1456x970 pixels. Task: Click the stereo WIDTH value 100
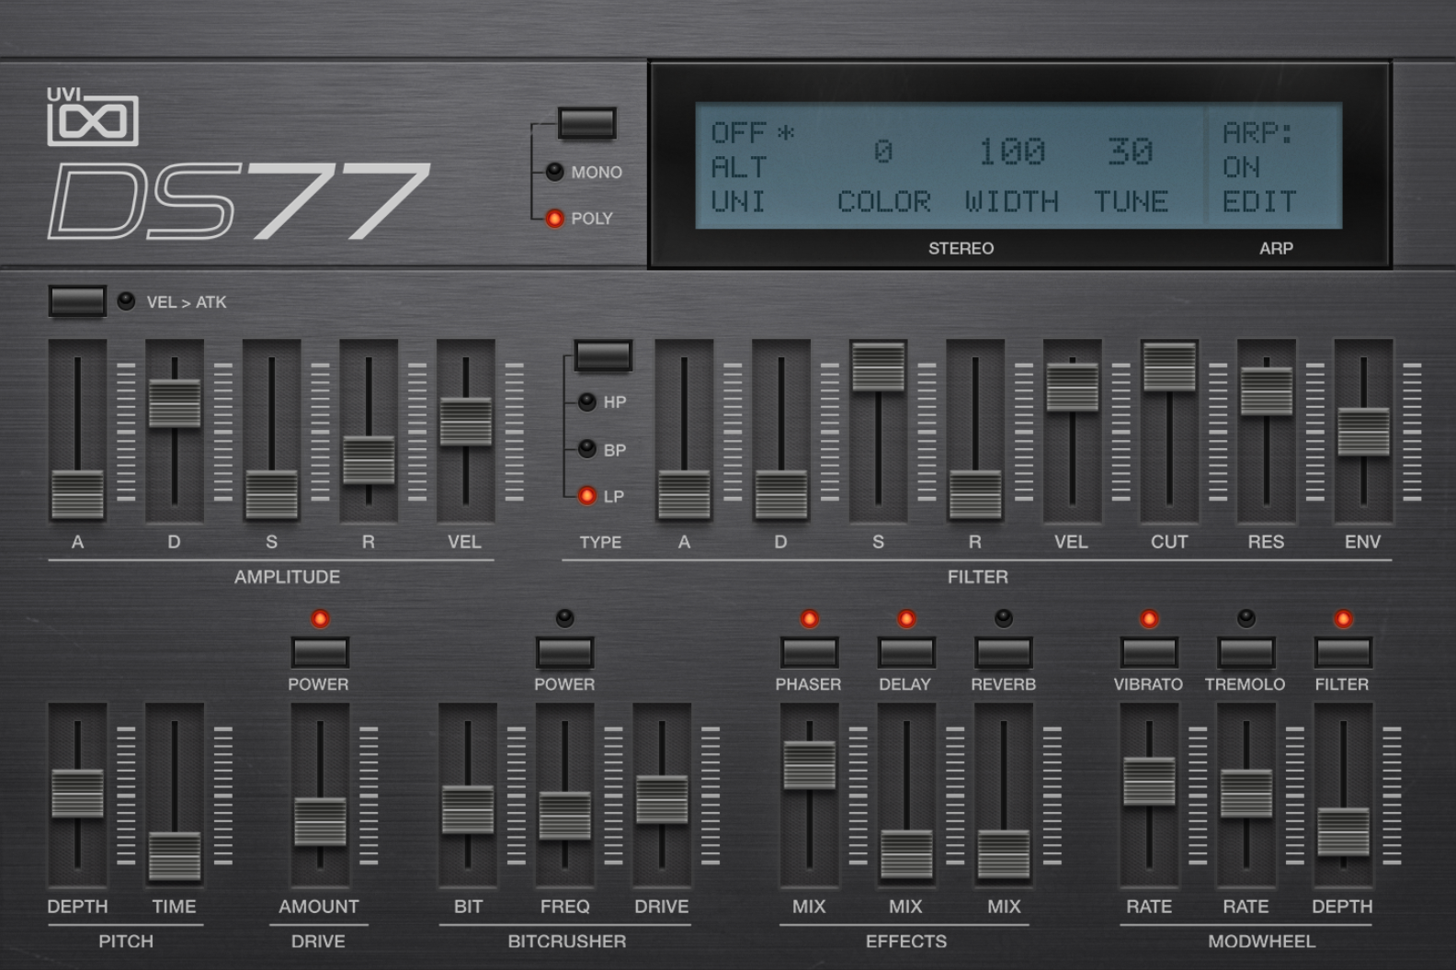coord(1011,152)
